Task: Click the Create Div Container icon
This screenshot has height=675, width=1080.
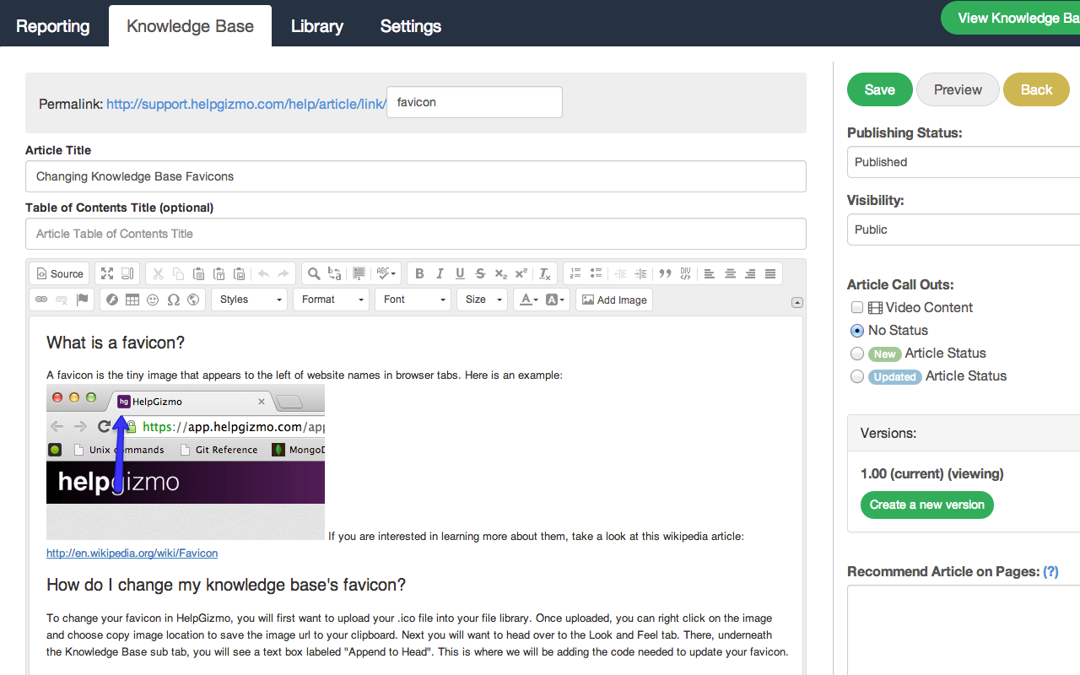Action: (685, 273)
